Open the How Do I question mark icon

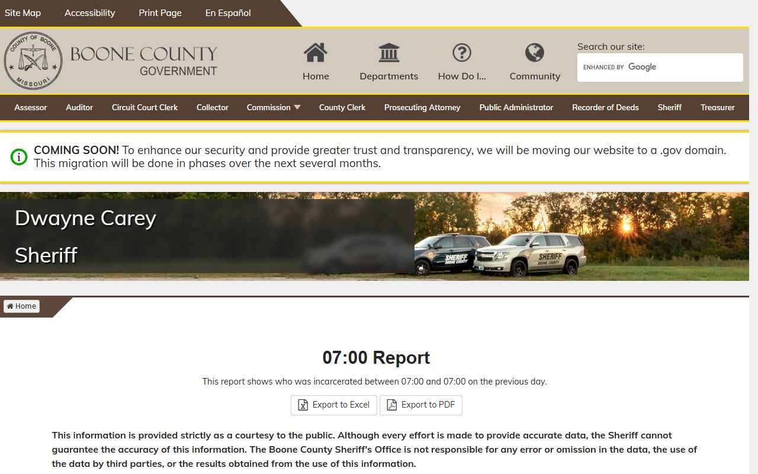point(462,53)
